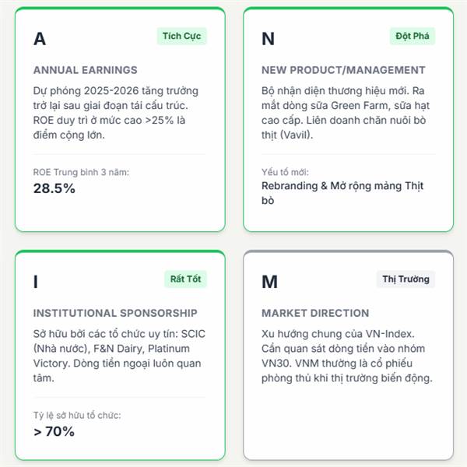Click the large letter I heading
The image size is (467, 467).
click(36, 282)
